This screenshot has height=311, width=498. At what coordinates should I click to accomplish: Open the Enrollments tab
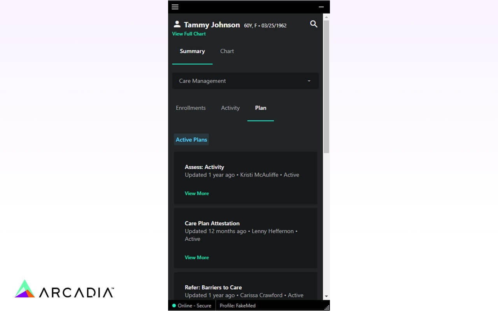point(191,108)
